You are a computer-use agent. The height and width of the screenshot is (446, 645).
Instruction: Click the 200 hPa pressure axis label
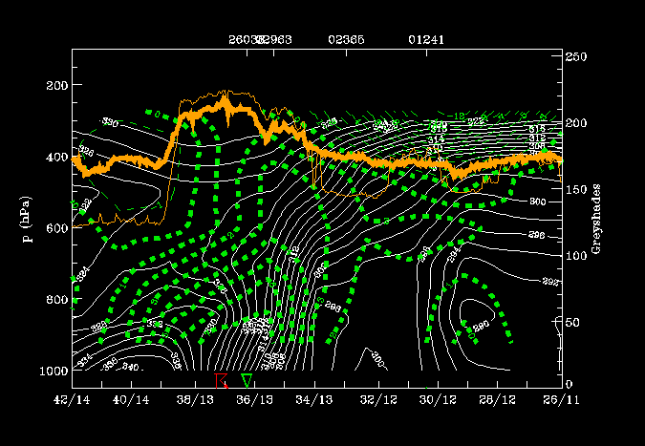pyautogui.click(x=55, y=86)
